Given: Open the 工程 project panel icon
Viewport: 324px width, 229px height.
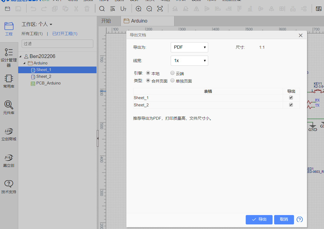Looking at the screenshot, I should [9, 29].
